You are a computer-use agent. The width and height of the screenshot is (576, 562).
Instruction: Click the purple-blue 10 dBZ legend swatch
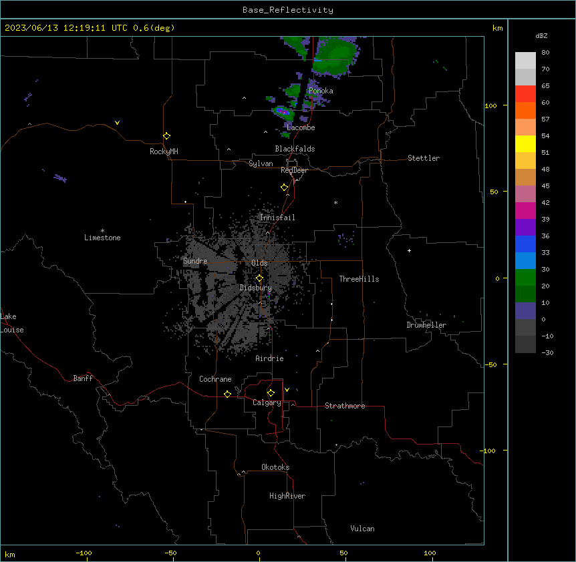pyautogui.click(x=525, y=311)
